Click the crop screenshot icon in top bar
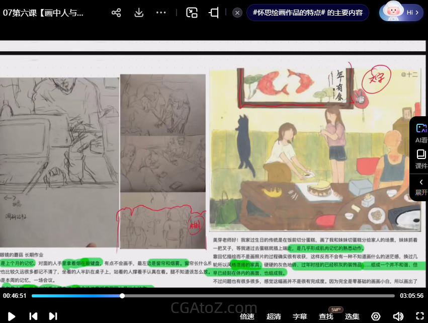 (214, 13)
